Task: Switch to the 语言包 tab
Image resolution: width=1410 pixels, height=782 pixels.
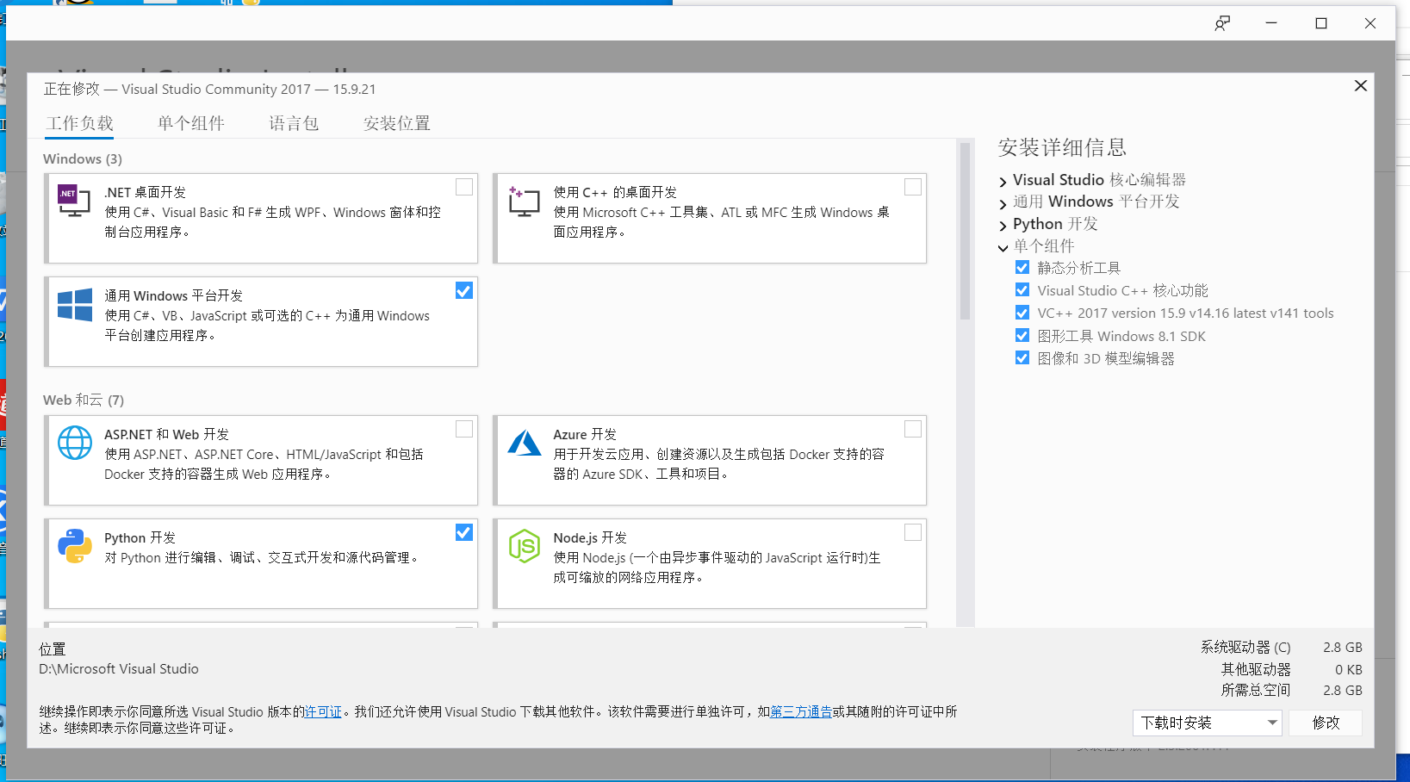Action: tap(294, 123)
